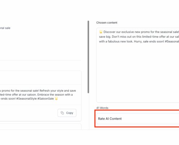Expand the Rate AI Content panel

pyautogui.click(x=138, y=119)
